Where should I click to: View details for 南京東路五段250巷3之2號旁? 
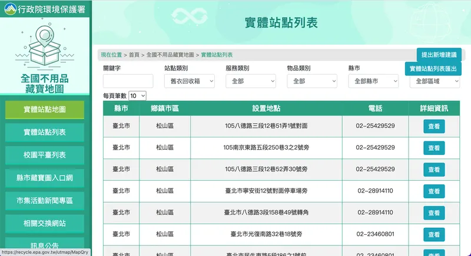[434, 148]
